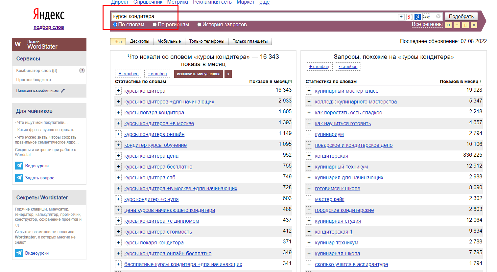Expand row кулинарный мастер класс with plus
497x272 pixels.
click(309, 91)
